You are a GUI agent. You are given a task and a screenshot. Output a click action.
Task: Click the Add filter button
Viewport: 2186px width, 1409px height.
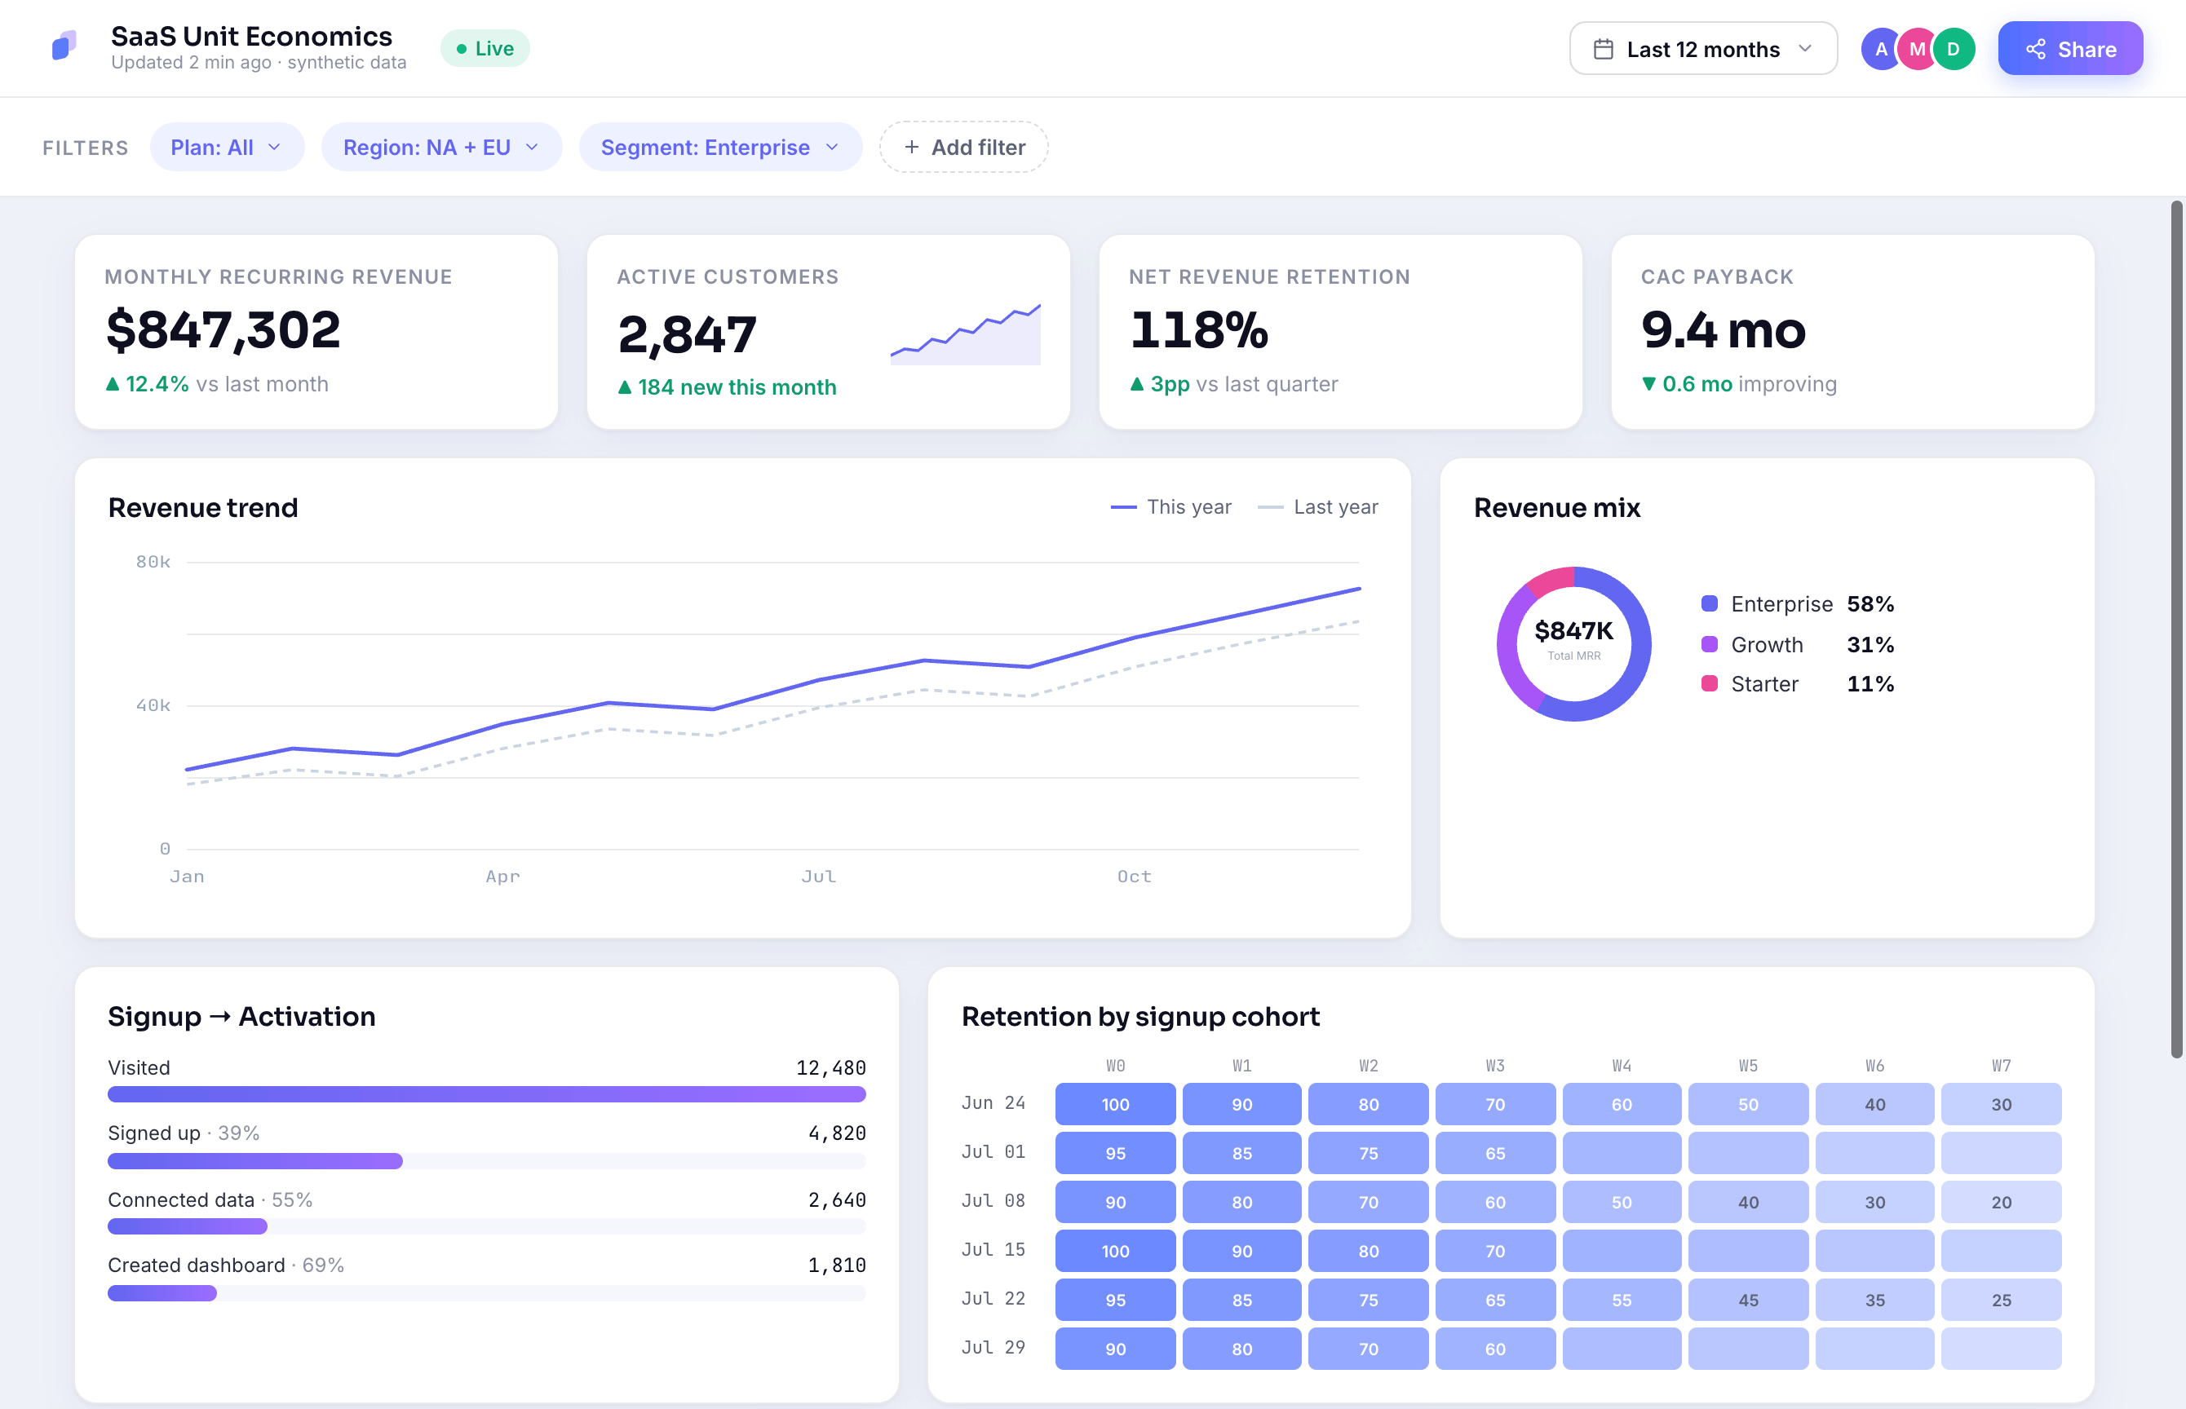tap(963, 148)
